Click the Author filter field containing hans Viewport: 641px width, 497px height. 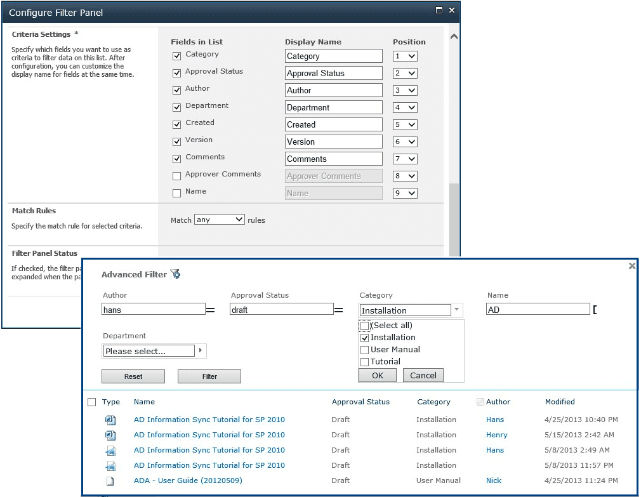pyautogui.click(x=154, y=309)
